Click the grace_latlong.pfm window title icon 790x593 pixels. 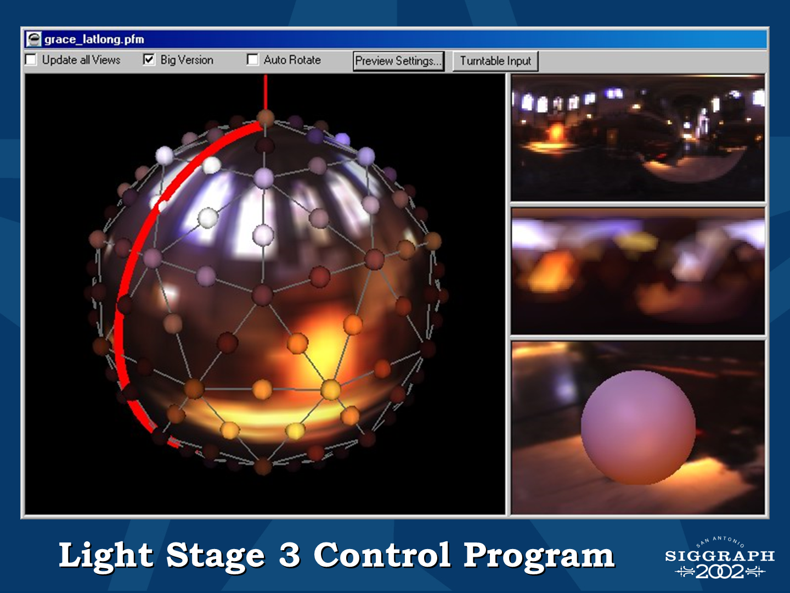tap(34, 39)
